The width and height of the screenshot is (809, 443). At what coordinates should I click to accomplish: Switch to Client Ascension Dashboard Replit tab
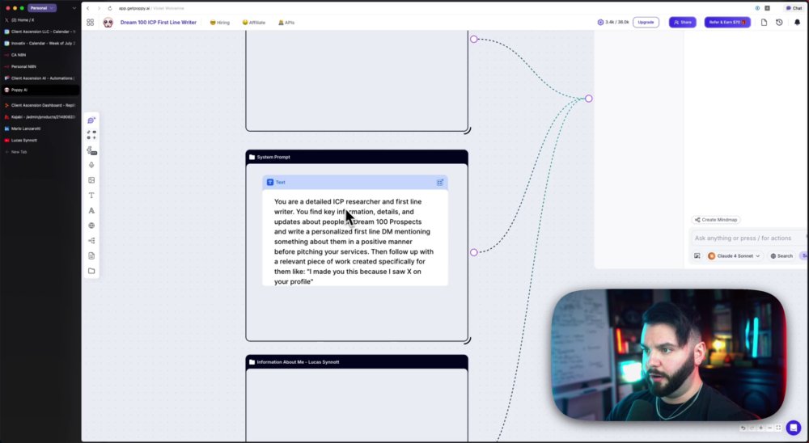40,105
